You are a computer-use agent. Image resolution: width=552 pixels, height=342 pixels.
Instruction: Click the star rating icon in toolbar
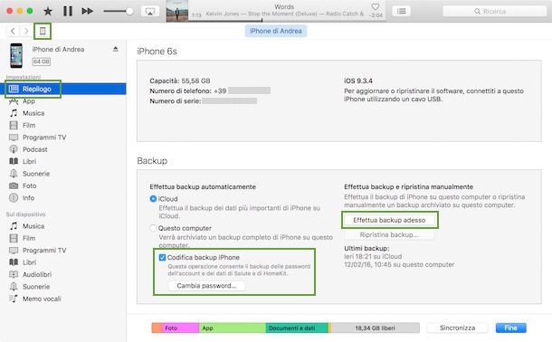tap(48, 11)
